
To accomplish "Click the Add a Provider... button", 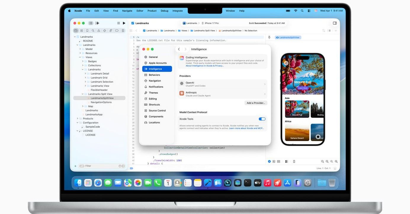I will click(x=256, y=103).
